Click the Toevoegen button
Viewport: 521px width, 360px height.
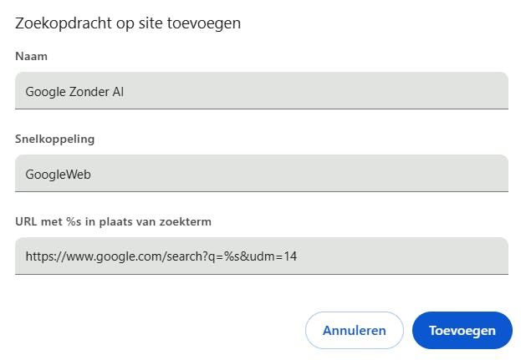[462, 330]
